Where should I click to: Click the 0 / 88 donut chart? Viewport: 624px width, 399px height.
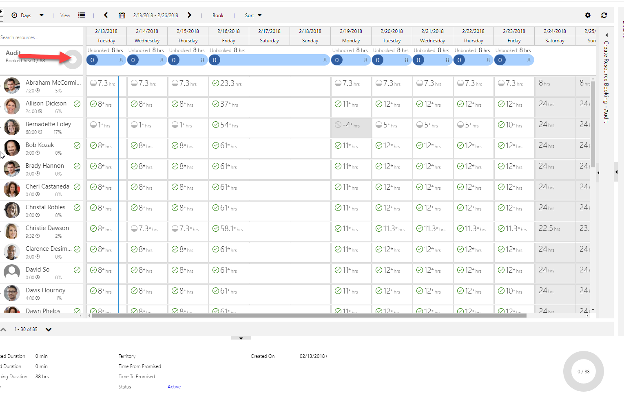pyautogui.click(x=583, y=371)
